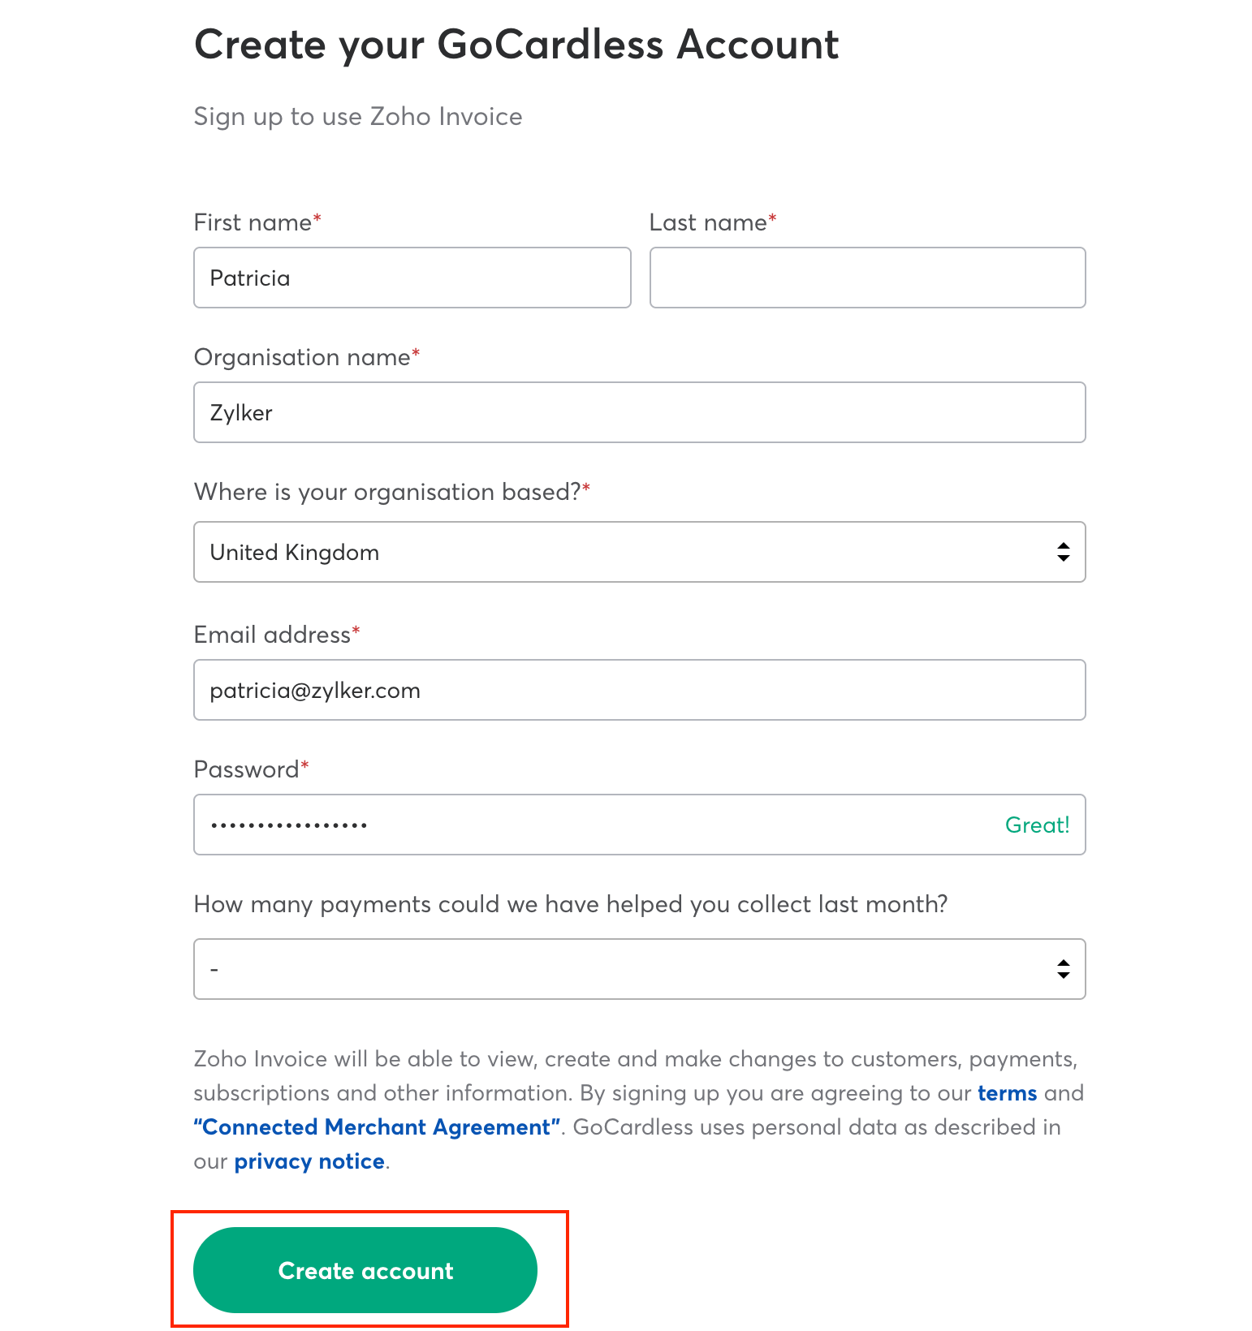This screenshot has width=1252, height=1331.
Task: Click the "First name" label text
Action: coord(253,222)
